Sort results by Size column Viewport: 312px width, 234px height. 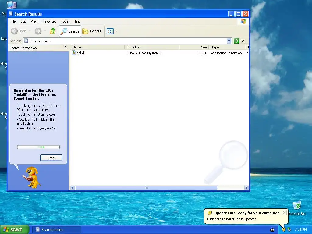(x=194, y=47)
